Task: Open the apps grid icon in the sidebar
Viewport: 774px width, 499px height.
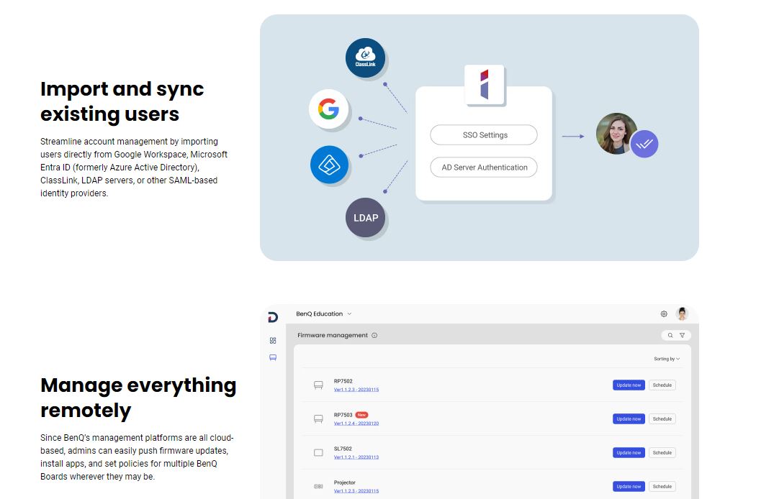Action: click(x=273, y=340)
